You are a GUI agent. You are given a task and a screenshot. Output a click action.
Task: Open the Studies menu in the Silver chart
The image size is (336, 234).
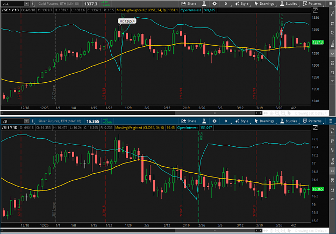coord(289,121)
